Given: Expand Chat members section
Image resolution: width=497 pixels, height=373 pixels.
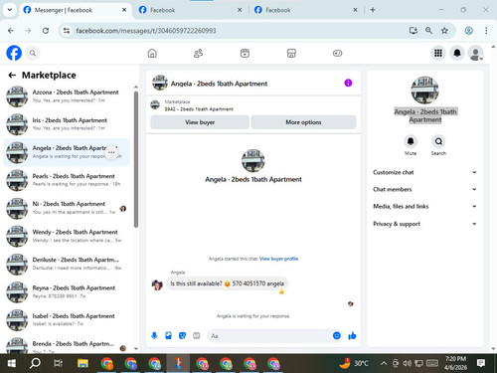Looking at the screenshot, I should 424,189.
